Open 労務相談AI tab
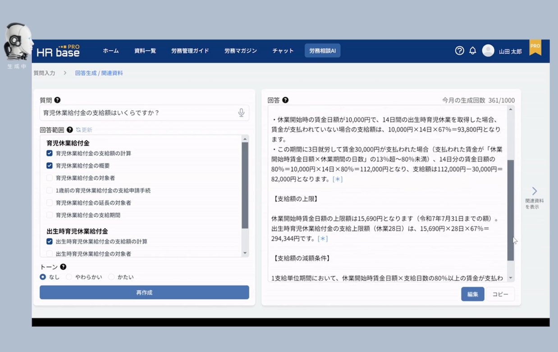 pyautogui.click(x=322, y=51)
